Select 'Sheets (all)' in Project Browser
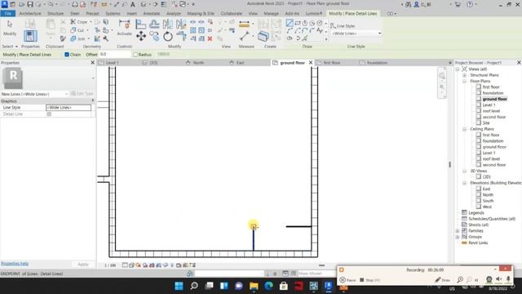This screenshot has height=294, width=522. tap(479, 225)
